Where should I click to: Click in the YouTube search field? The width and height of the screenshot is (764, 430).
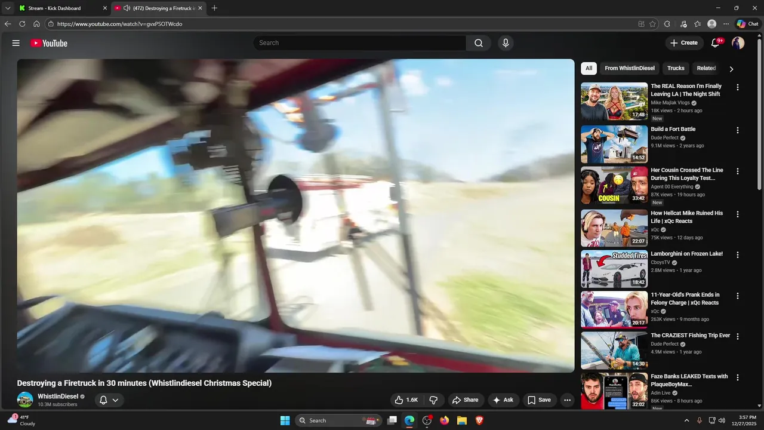[x=360, y=43]
